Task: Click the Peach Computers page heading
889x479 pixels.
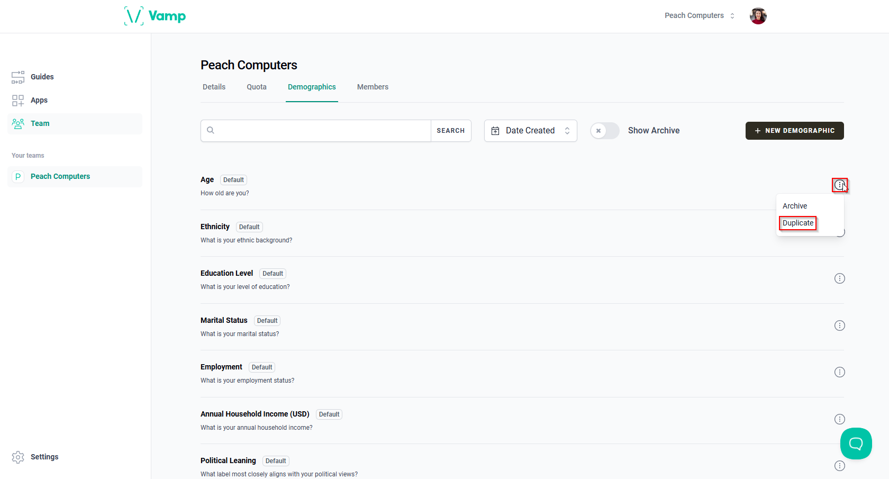Action: [249, 65]
